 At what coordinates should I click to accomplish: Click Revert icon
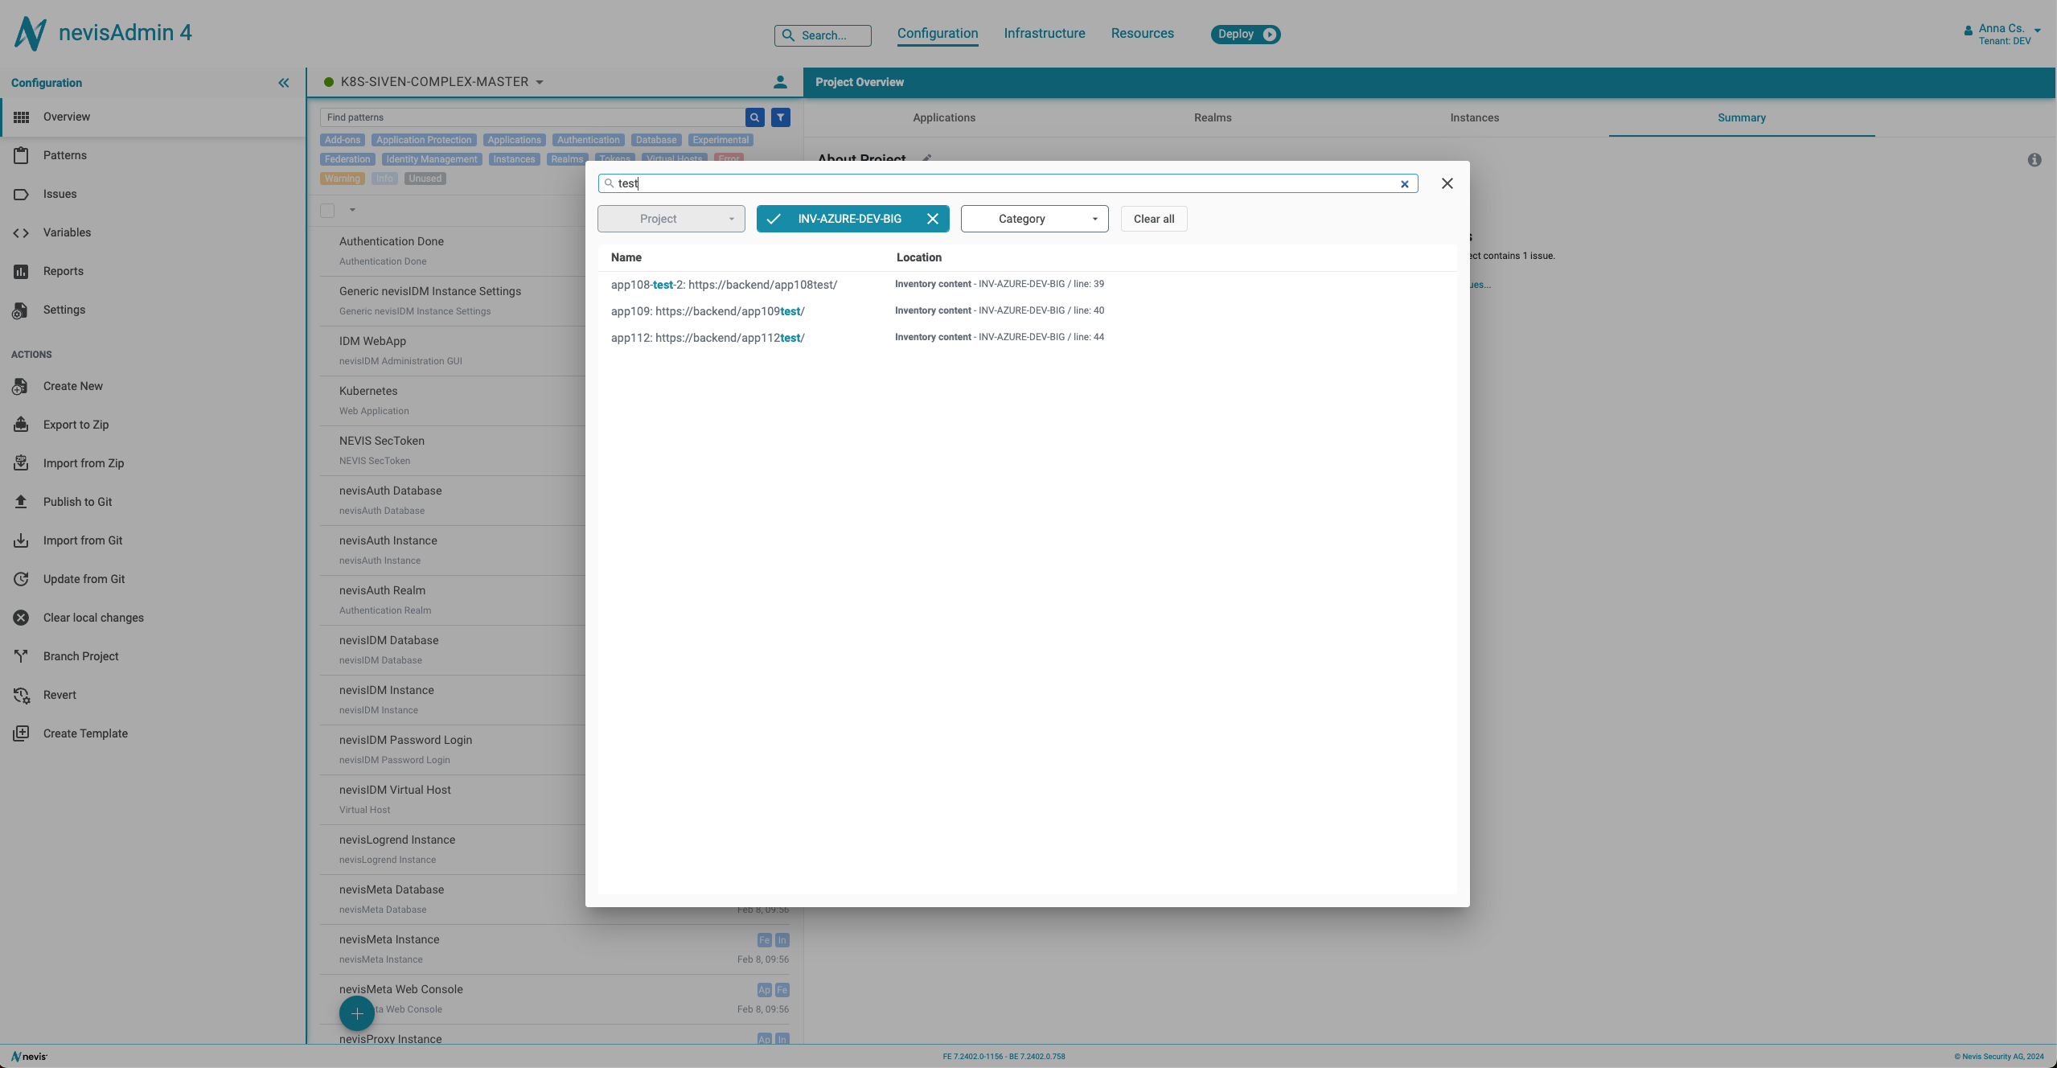[21, 696]
